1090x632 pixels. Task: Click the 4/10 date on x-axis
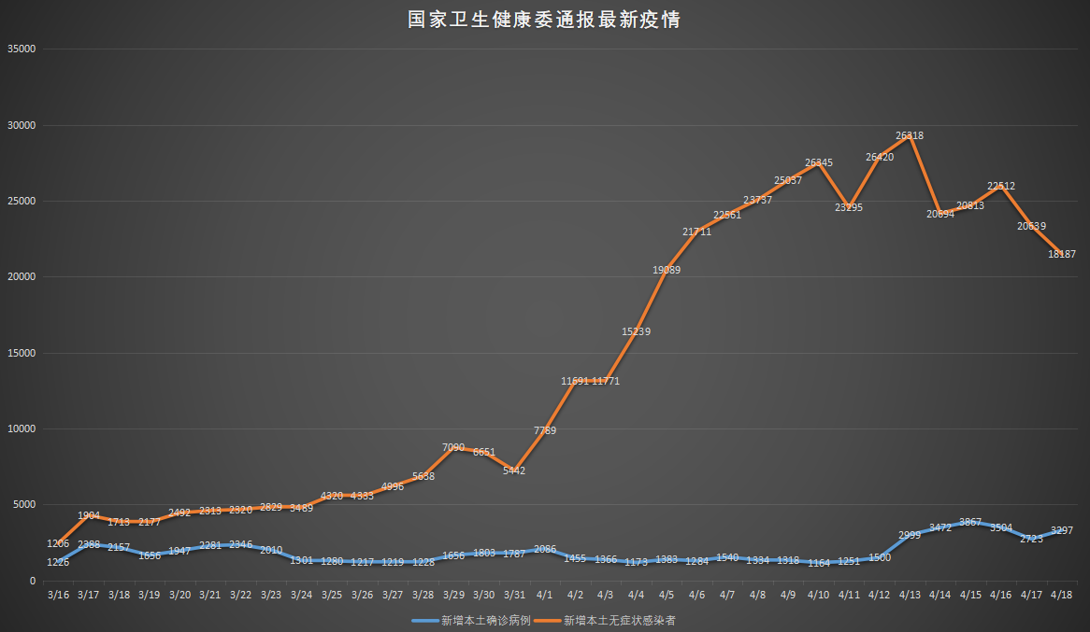[x=818, y=596]
